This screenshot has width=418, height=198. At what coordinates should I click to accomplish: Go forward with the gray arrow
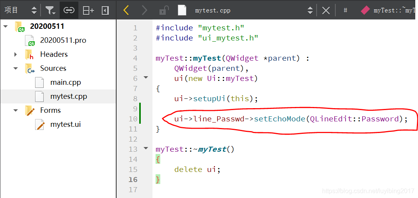(144, 11)
